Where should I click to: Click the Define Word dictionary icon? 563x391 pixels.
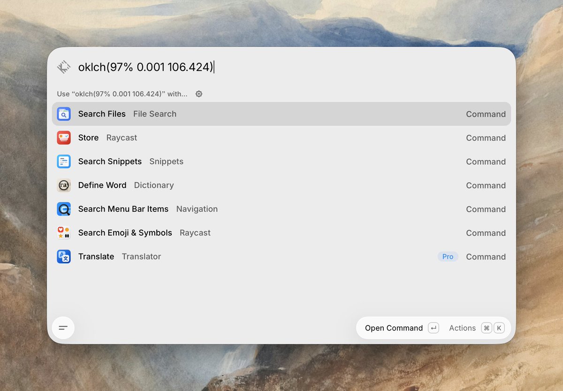click(x=64, y=185)
